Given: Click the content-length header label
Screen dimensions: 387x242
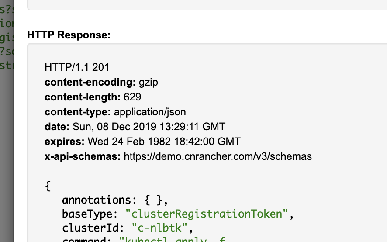Looking at the screenshot, I should click(x=83, y=97).
